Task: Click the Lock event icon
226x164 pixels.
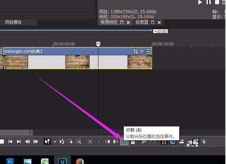Action: (133, 142)
